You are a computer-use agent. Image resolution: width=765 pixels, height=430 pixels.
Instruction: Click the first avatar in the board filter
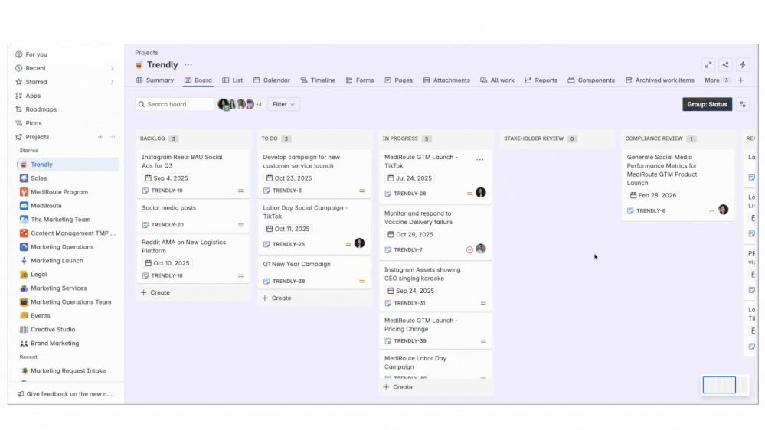[224, 104]
